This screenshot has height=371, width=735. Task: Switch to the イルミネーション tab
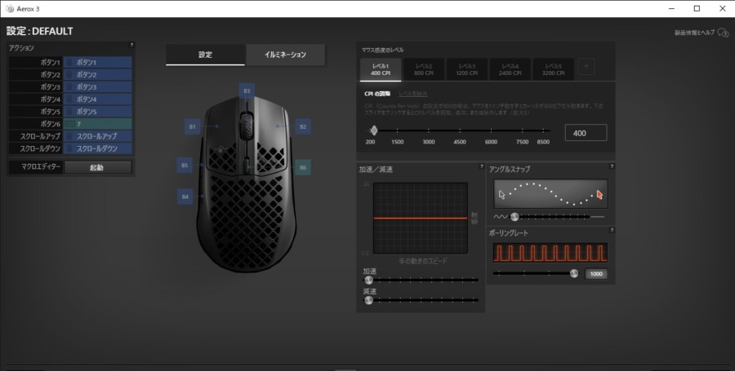(285, 55)
